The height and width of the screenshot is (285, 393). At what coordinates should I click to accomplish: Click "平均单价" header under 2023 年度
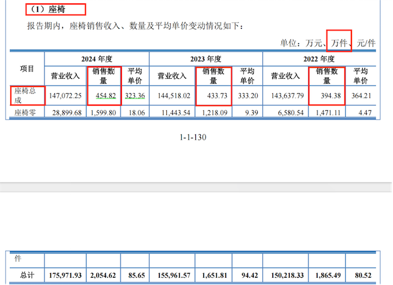[x=247, y=76]
